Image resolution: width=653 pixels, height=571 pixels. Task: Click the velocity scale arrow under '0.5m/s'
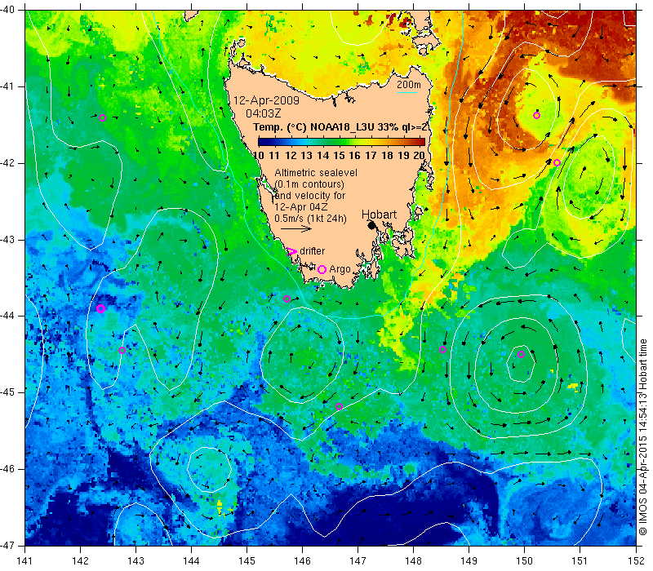coord(296,228)
